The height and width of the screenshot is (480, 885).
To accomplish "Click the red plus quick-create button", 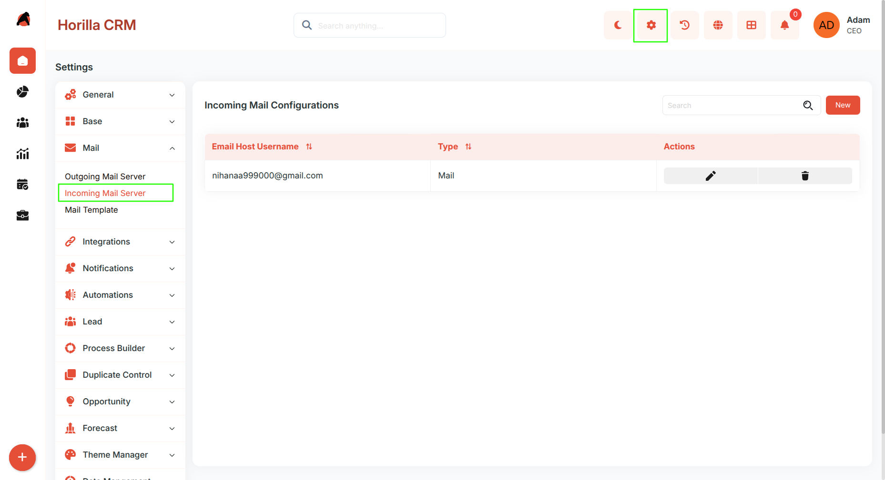I will (22, 457).
